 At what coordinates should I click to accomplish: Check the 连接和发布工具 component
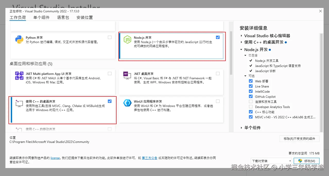click(x=251, y=102)
